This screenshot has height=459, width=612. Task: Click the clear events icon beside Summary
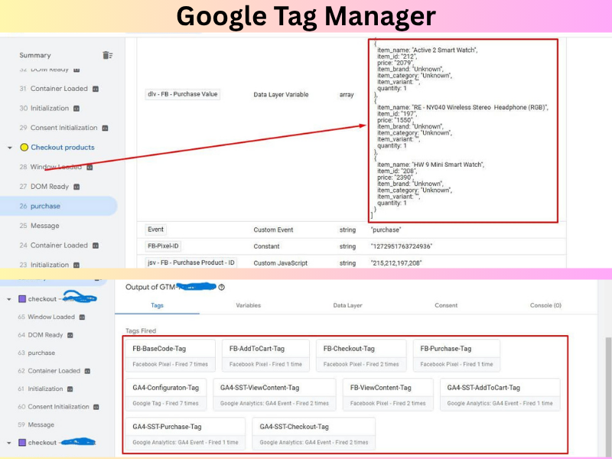click(x=107, y=55)
